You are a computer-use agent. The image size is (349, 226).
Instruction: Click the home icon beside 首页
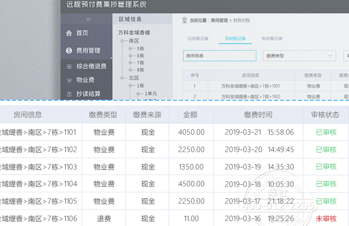click(x=69, y=33)
